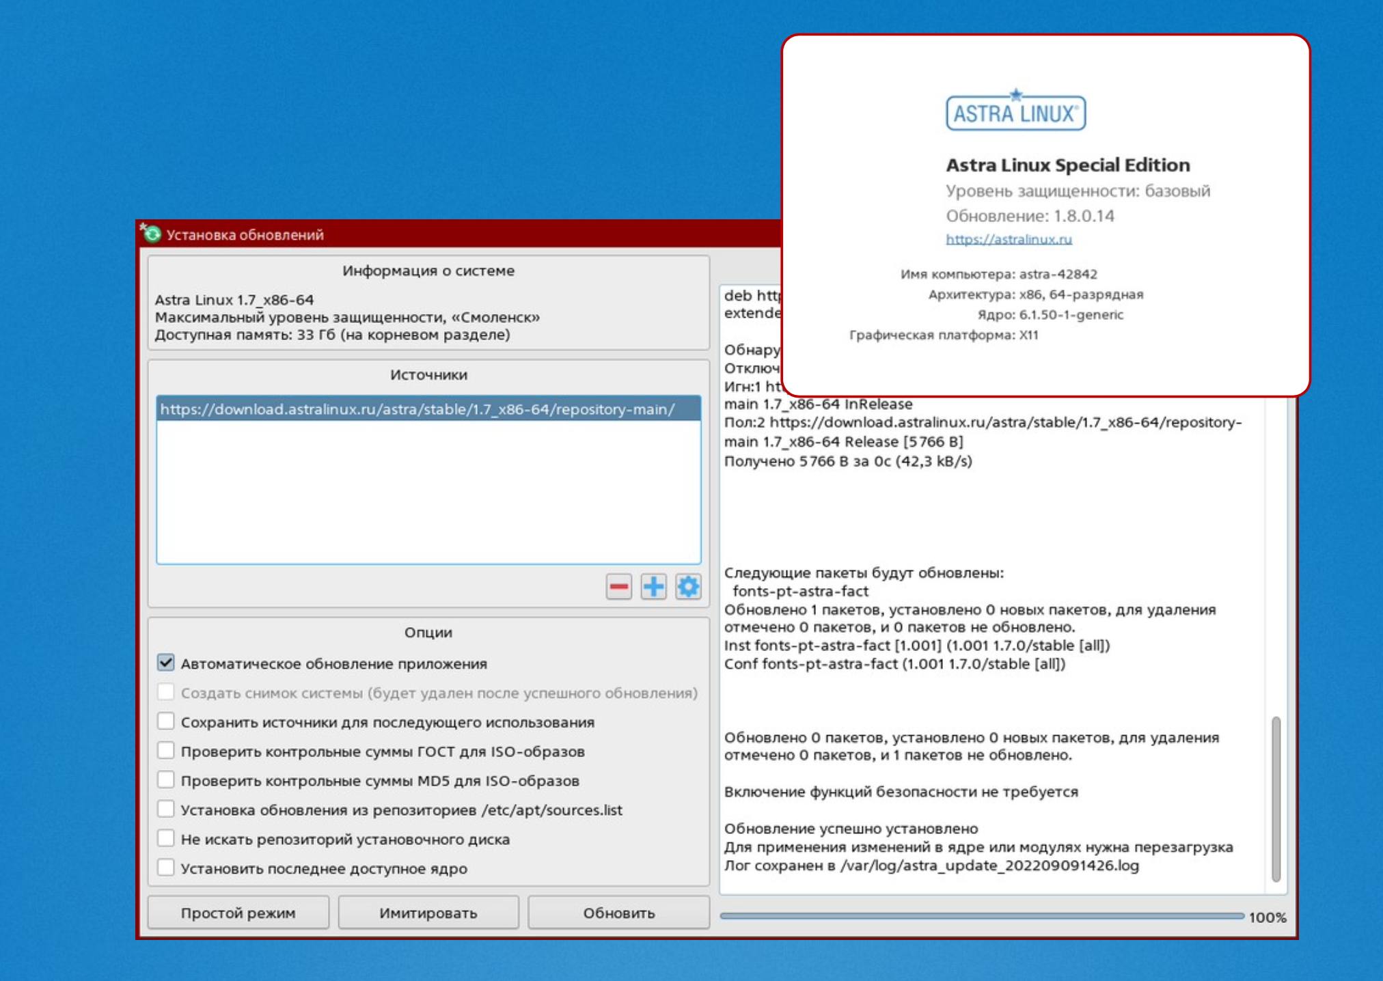Check the skip installation disk repository option

tap(166, 839)
